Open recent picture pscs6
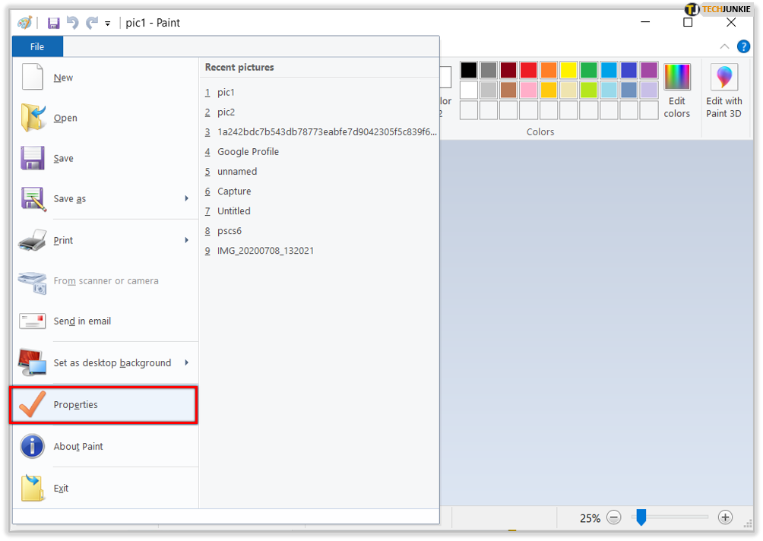 (x=320, y=231)
